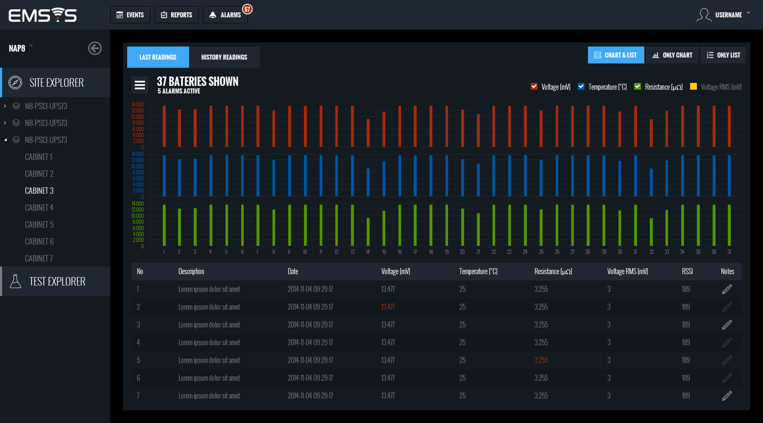Select CABINET 3 in the tree
Image resolution: width=763 pixels, height=423 pixels.
tap(39, 191)
